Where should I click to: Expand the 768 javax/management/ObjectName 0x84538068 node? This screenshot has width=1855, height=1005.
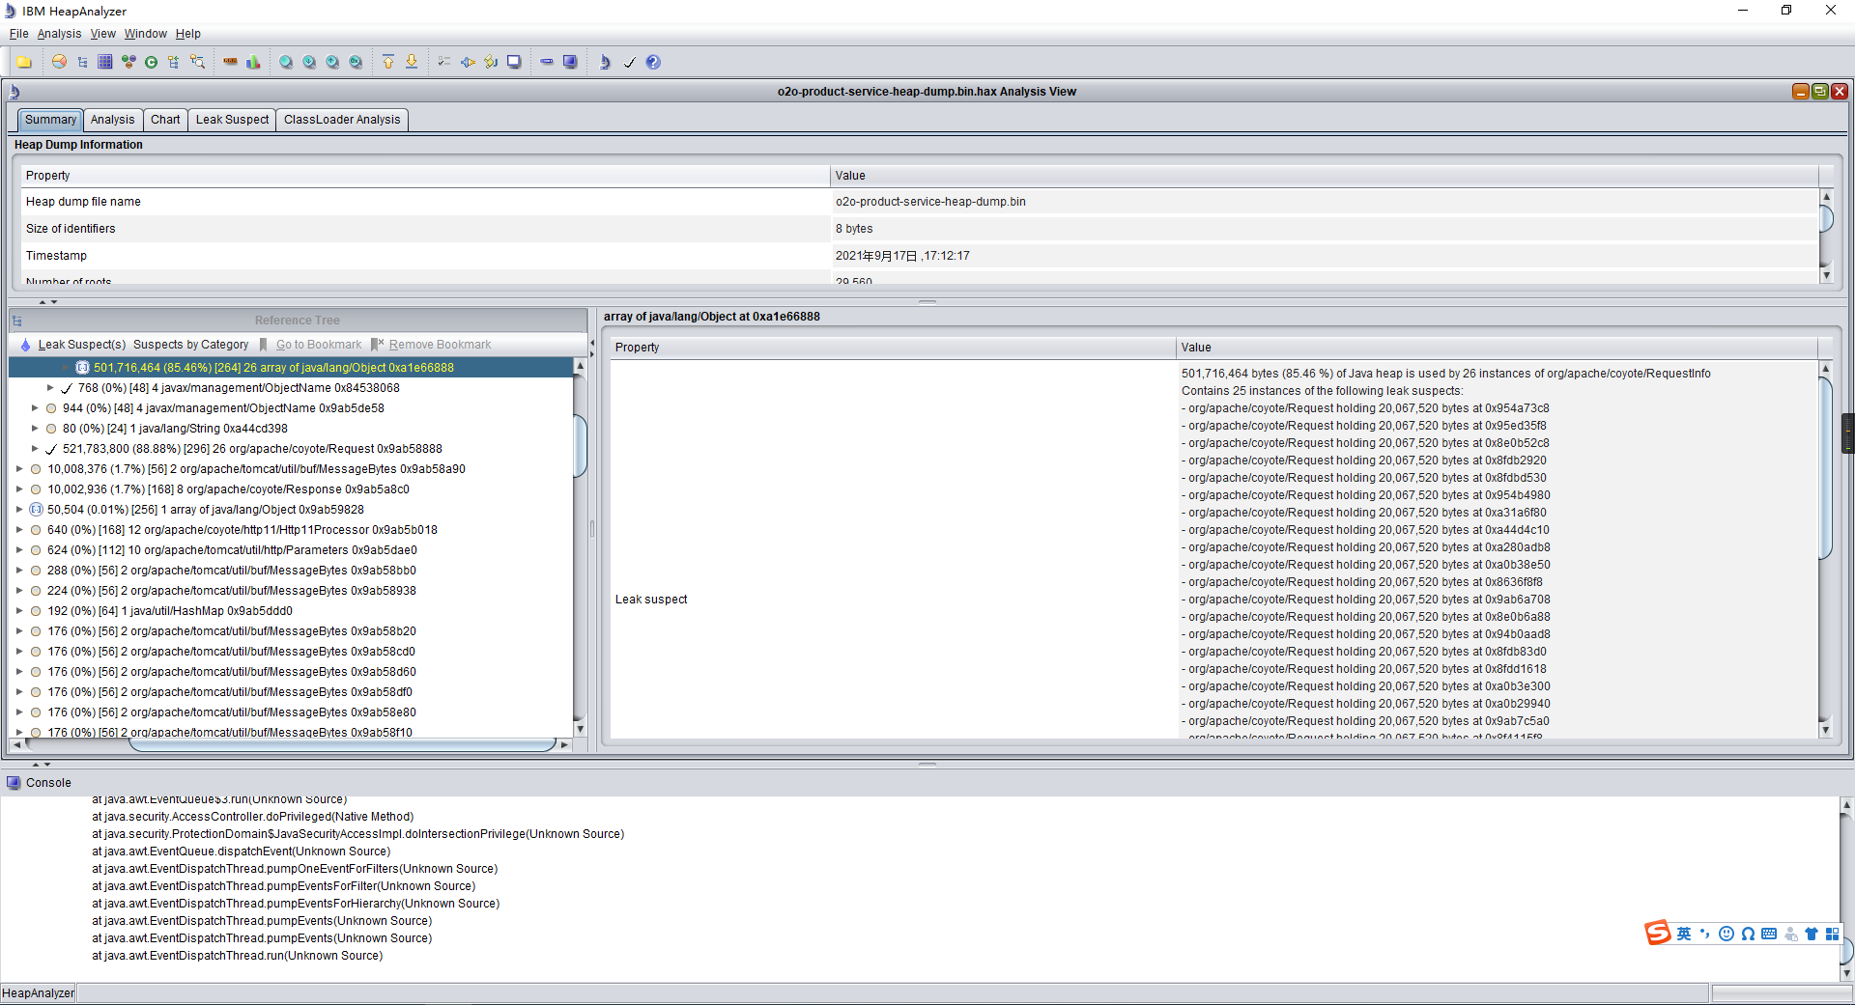pos(50,388)
